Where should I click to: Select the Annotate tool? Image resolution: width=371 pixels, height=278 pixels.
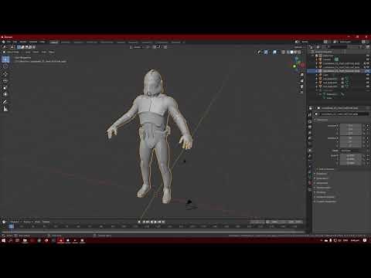pyautogui.click(x=5, y=102)
